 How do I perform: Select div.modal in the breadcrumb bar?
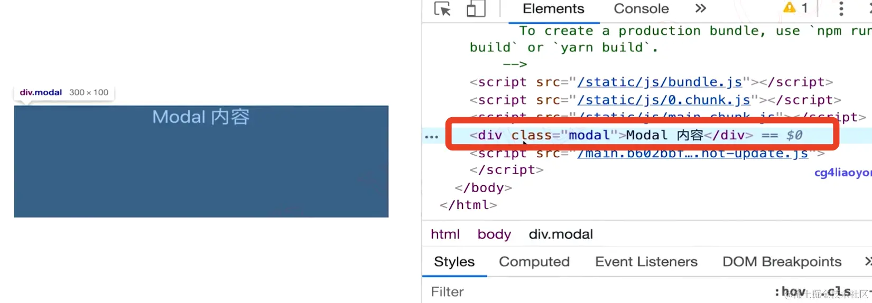(561, 234)
